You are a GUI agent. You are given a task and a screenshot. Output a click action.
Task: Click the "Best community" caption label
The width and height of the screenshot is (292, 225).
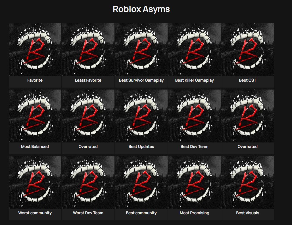[141, 213]
